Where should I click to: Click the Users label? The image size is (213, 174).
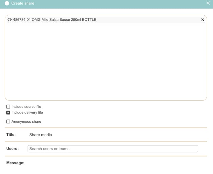pyautogui.click(x=12, y=149)
